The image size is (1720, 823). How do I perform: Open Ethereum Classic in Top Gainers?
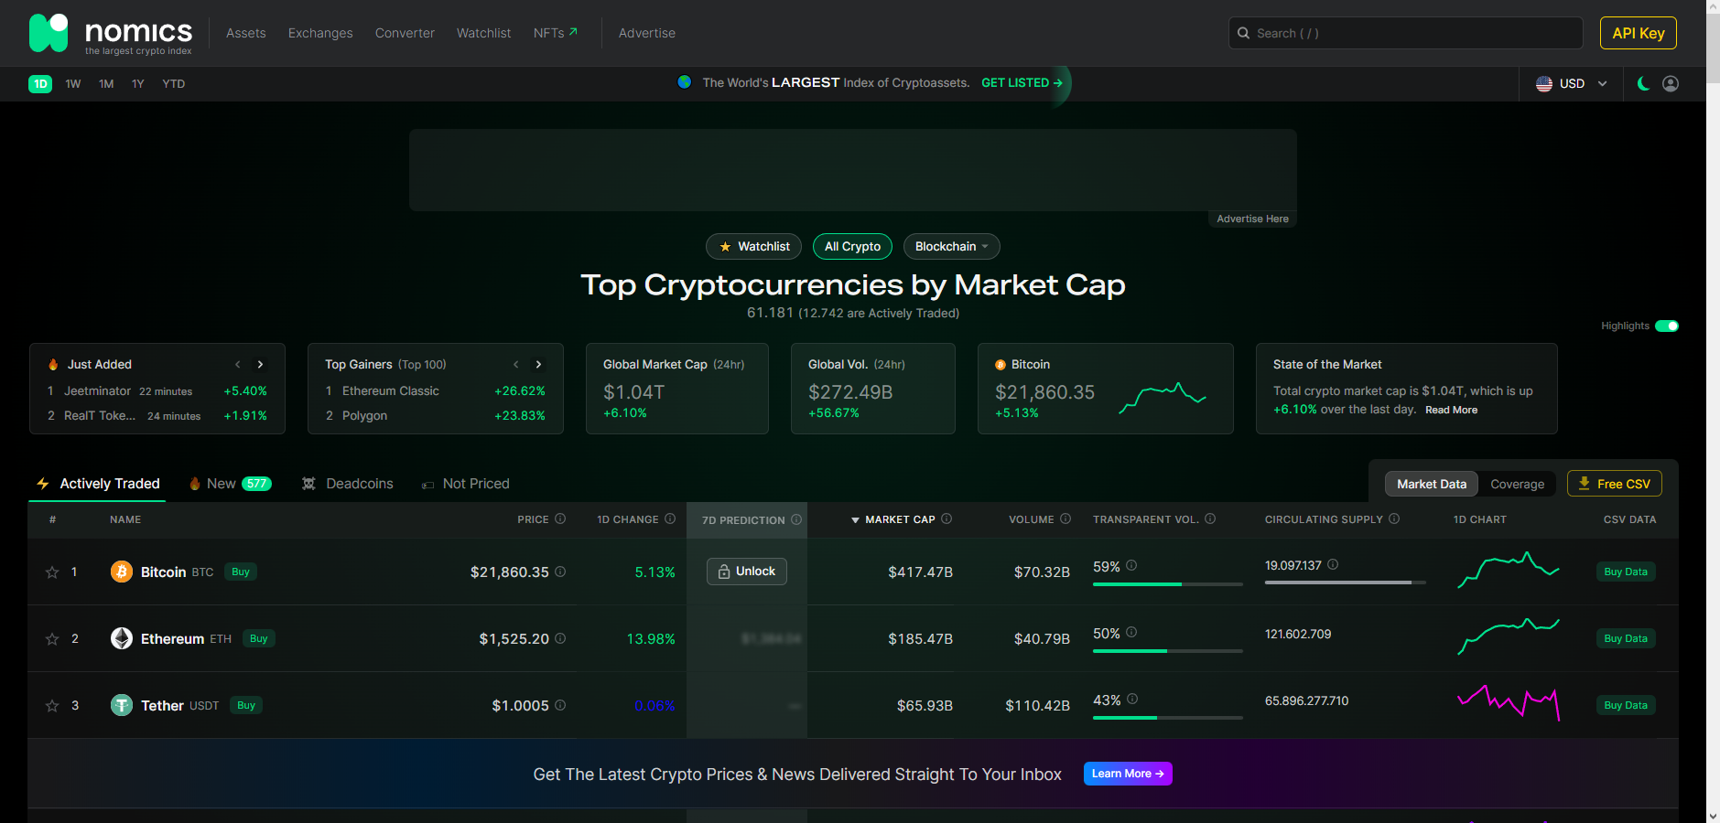391,391
